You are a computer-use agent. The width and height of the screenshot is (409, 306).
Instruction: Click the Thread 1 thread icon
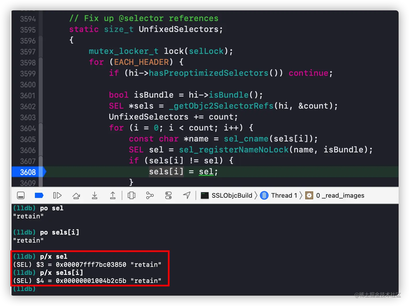click(x=264, y=196)
